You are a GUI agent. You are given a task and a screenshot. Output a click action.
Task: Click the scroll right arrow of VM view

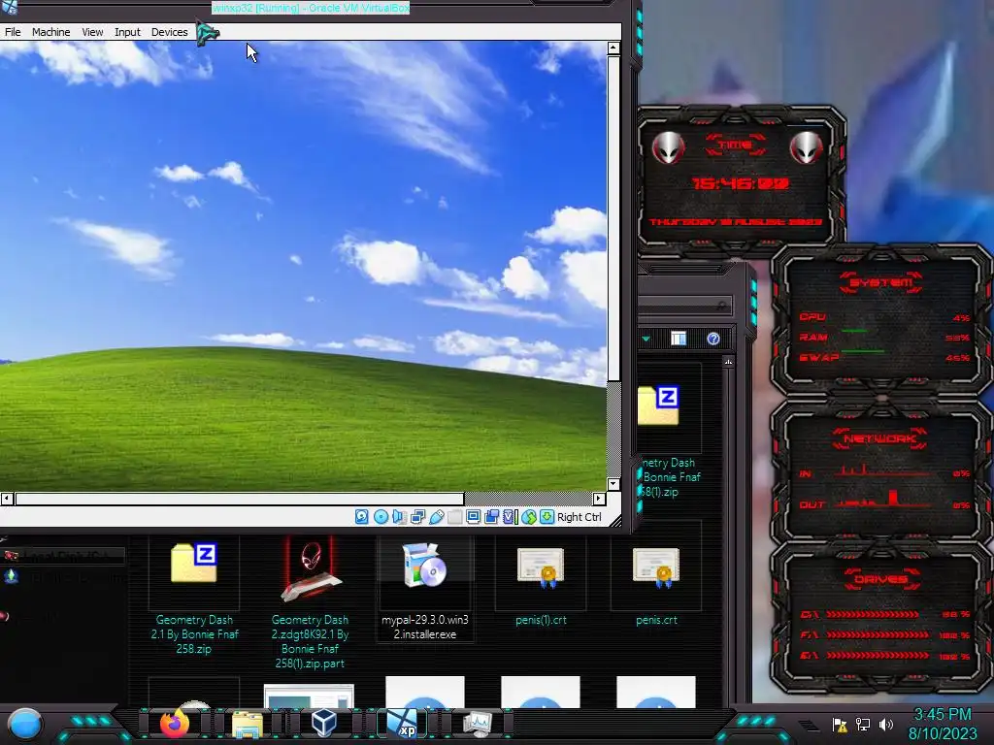(x=599, y=499)
